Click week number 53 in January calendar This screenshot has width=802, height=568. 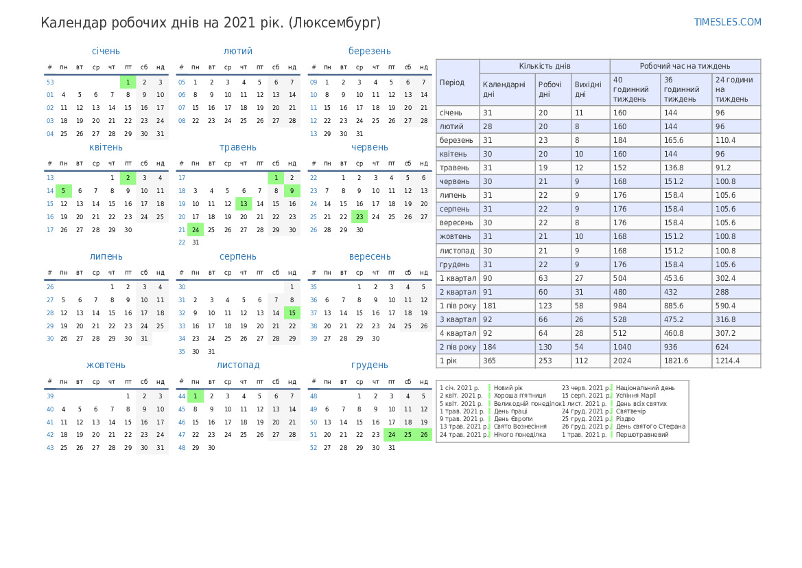pyautogui.click(x=50, y=82)
